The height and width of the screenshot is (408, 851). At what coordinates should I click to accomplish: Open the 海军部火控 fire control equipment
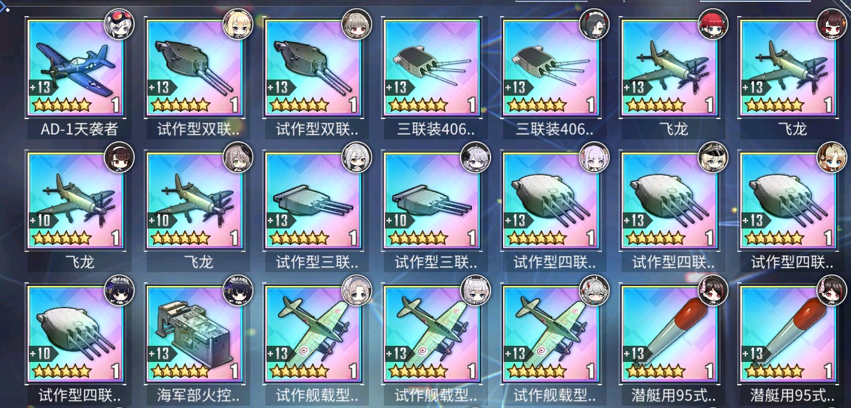coord(193,334)
